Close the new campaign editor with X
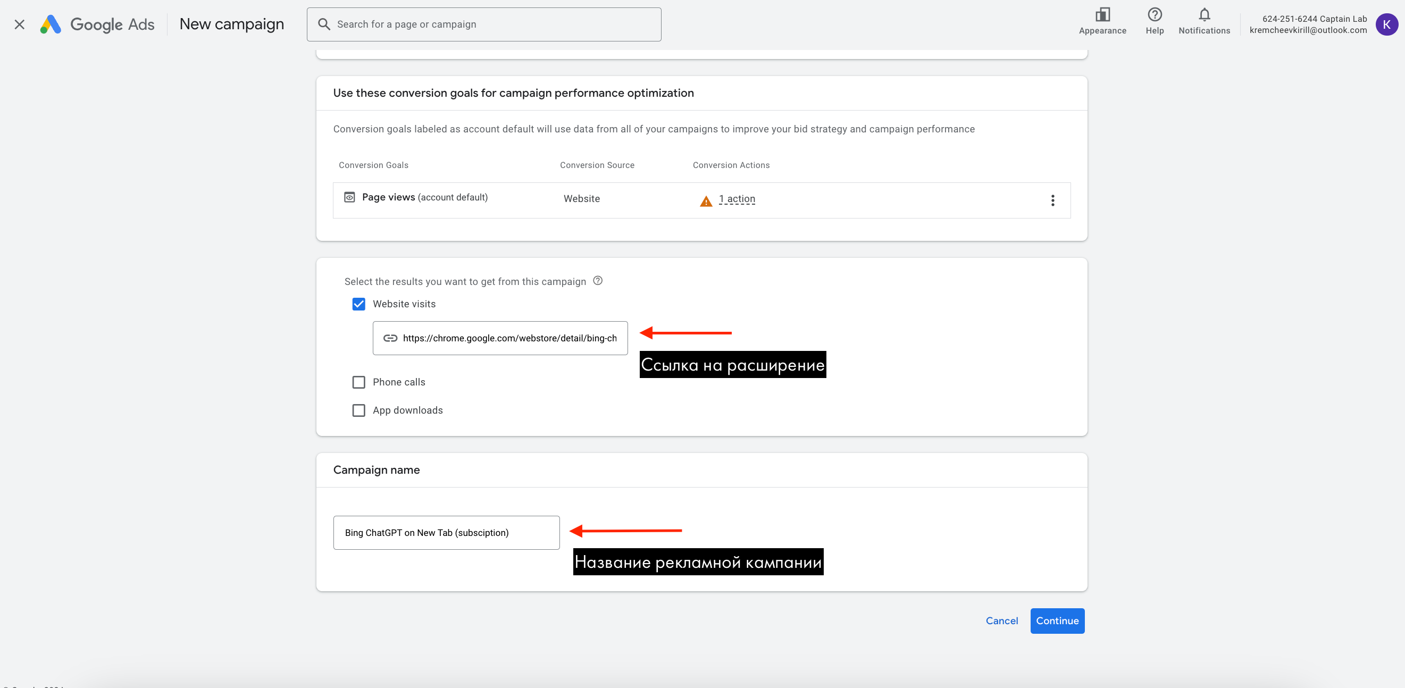The height and width of the screenshot is (688, 1405). (x=20, y=24)
